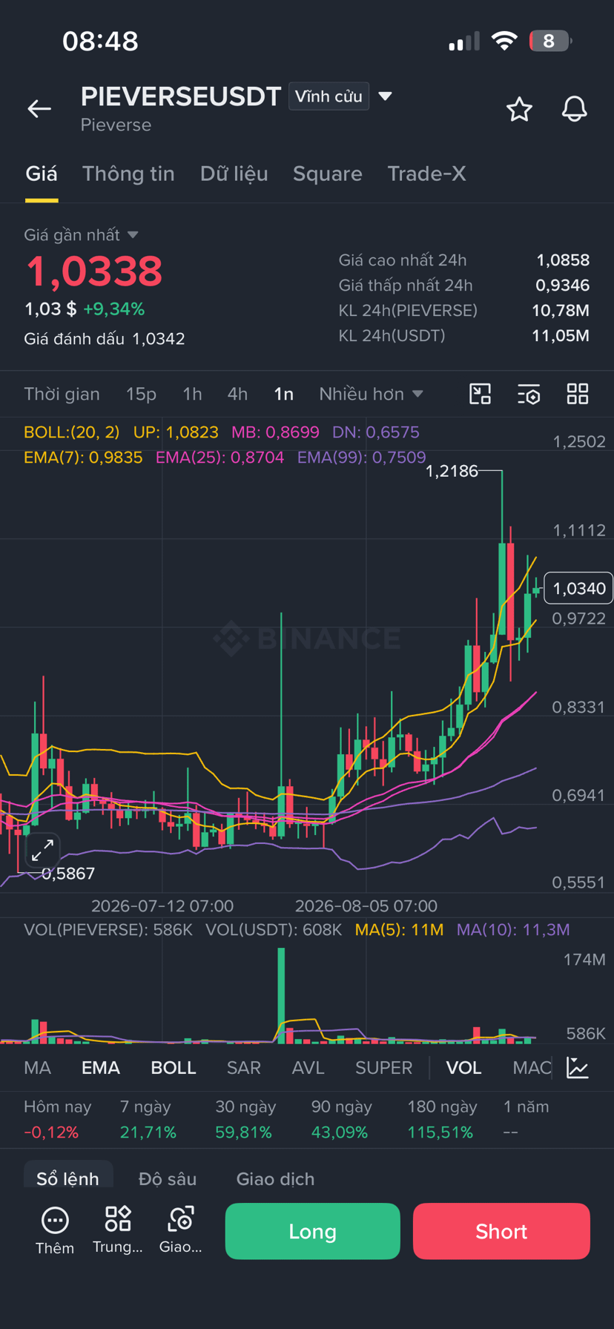Select the 4h timeframe
The width and height of the screenshot is (614, 1329).
point(237,394)
